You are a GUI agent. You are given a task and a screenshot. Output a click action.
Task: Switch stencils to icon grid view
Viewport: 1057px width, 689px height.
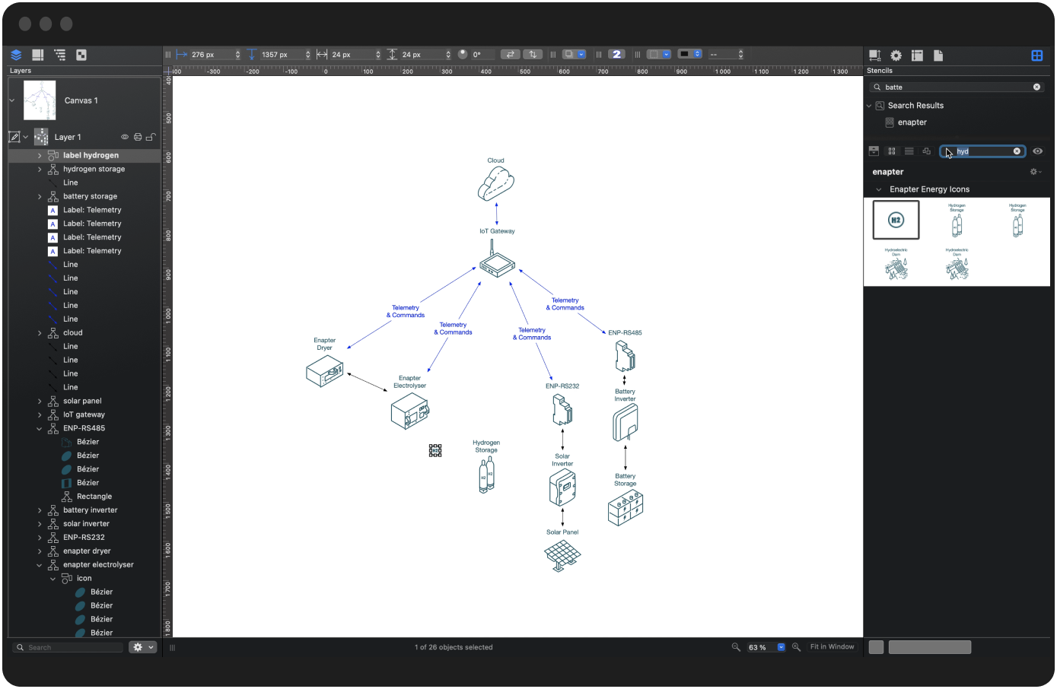(x=892, y=151)
